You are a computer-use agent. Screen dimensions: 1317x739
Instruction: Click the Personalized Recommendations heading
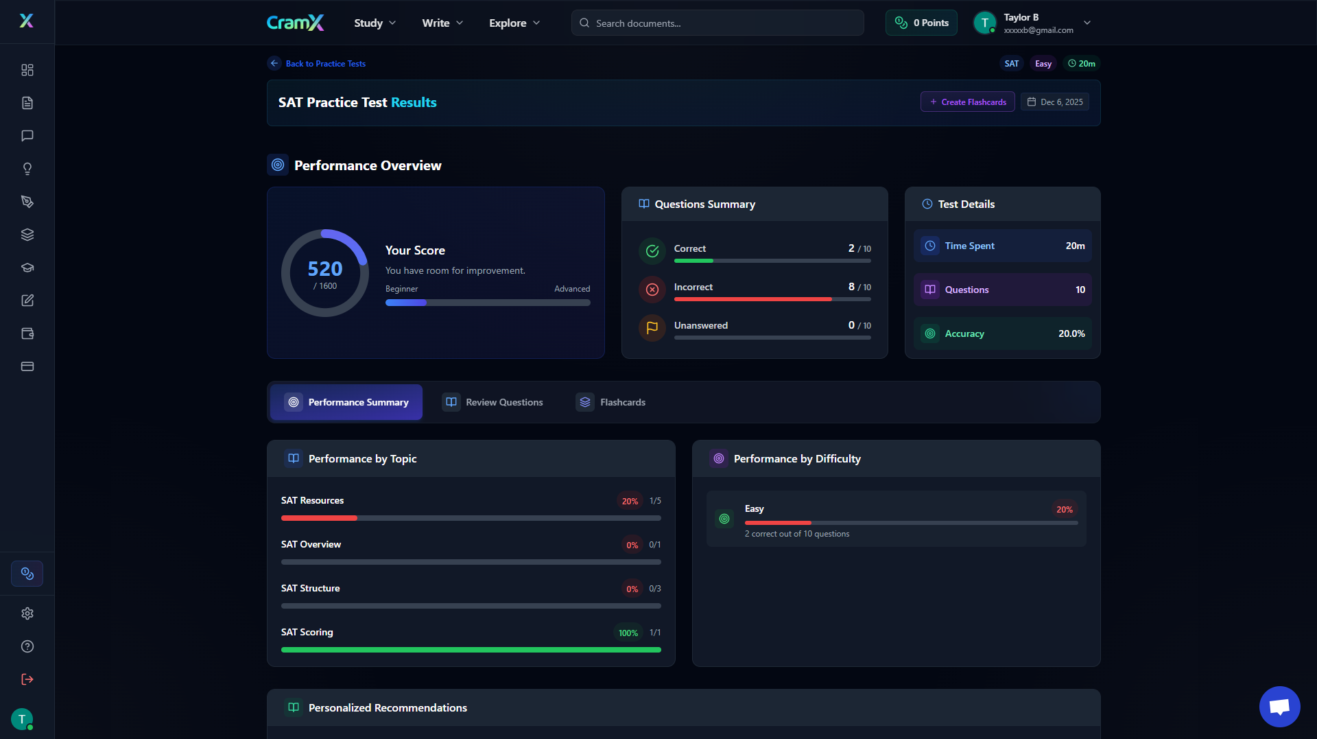pyautogui.click(x=388, y=707)
